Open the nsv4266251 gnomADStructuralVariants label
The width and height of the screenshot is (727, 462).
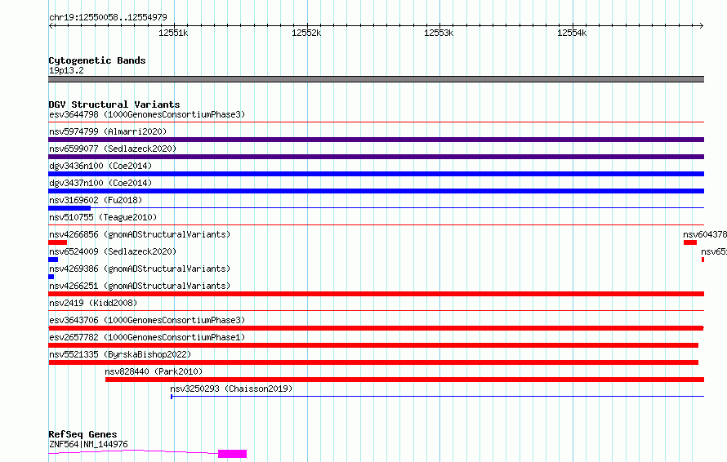tap(140, 286)
